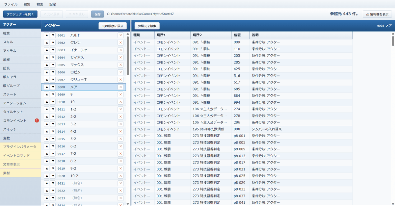Open the プラグインパラメータ section
Image resolution: width=395 pixels, height=206 pixels.
pyautogui.click(x=20, y=147)
